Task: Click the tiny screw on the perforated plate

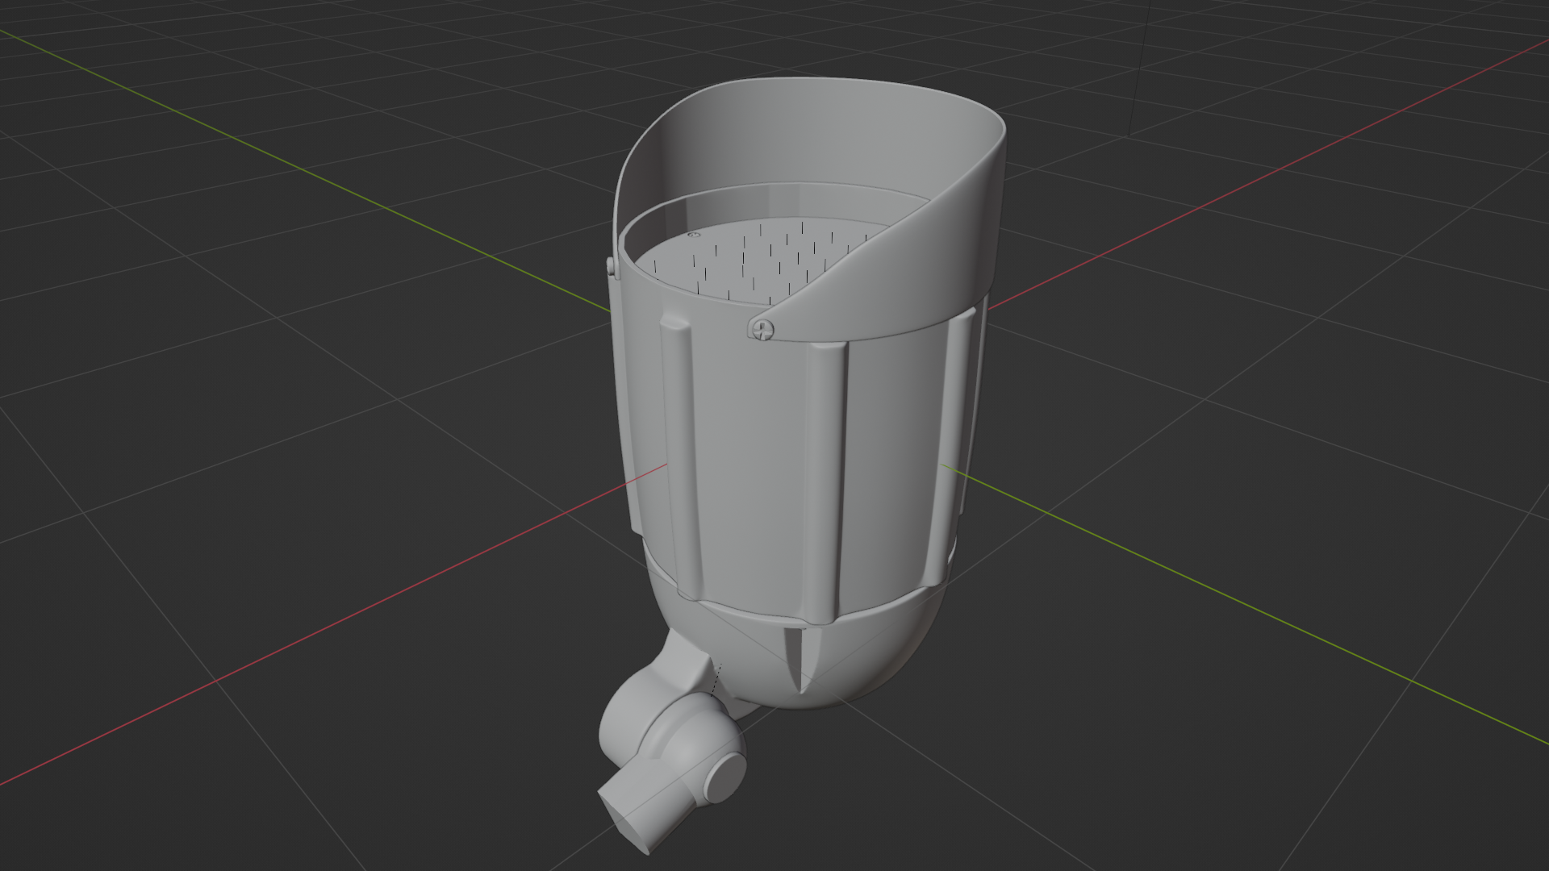Action: [x=692, y=235]
